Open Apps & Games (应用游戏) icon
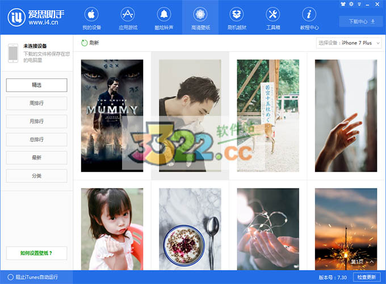Image resolution: width=386 pixels, height=284 pixels. pos(128,15)
